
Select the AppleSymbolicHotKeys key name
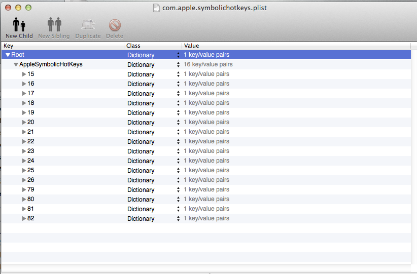pyautogui.click(x=51, y=64)
